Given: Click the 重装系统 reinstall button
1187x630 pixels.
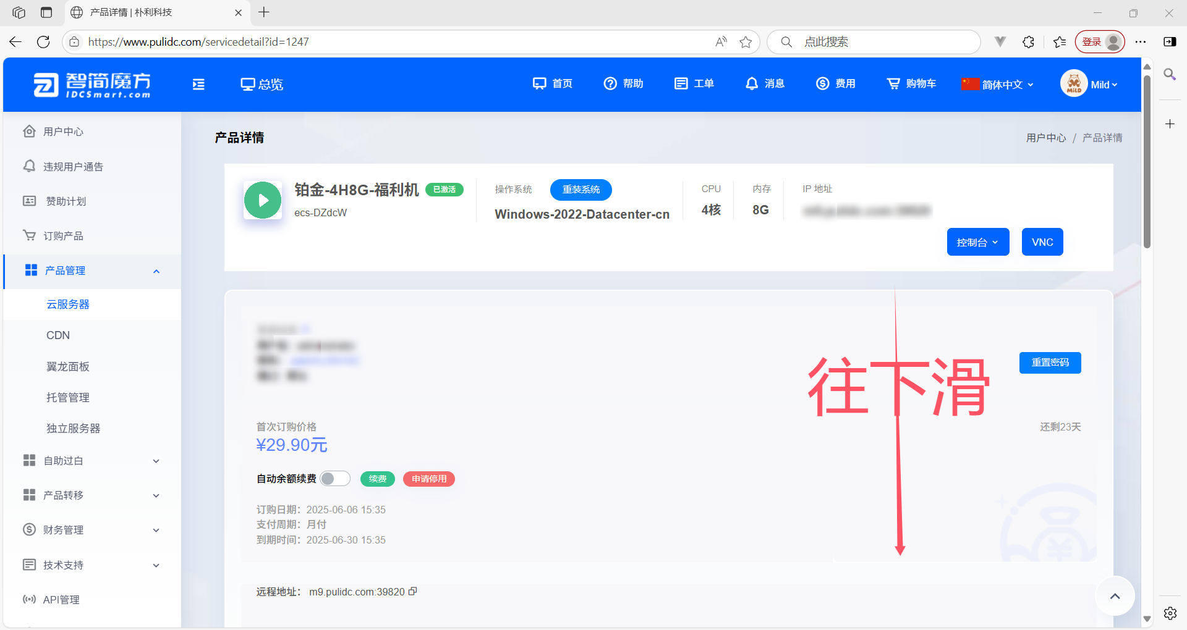Looking at the screenshot, I should [581, 190].
